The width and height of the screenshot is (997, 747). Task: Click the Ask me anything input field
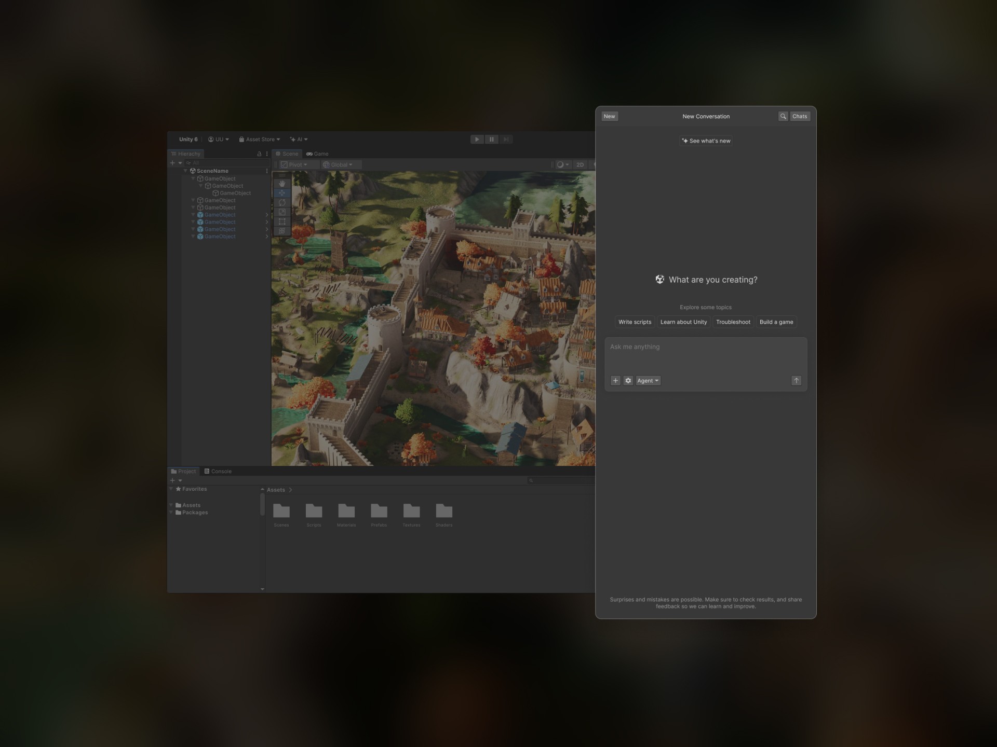pos(705,355)
